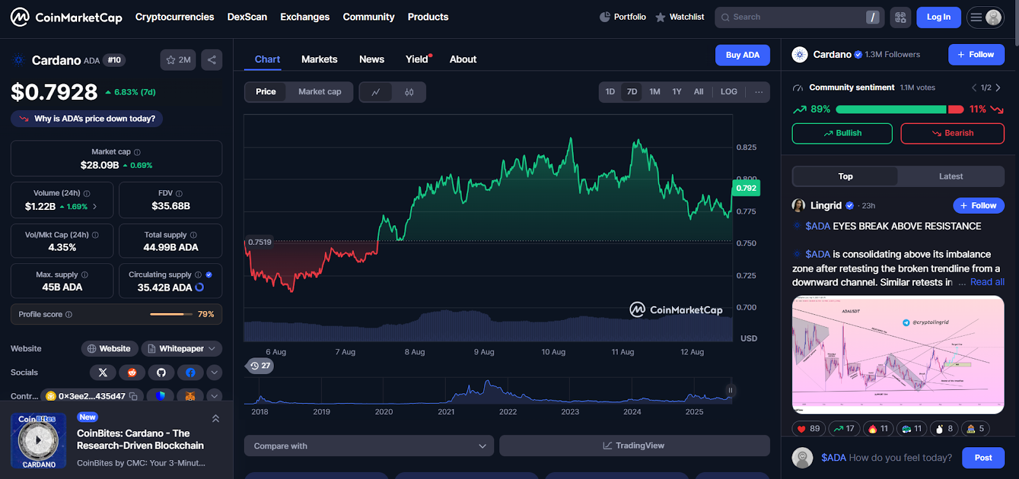This screenshot has height=479, width=1019.
Task: Click the Buy ADA button
Action: pos(742,55)
